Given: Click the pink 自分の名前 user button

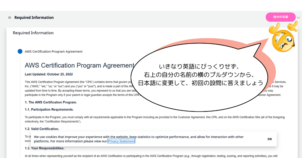Looking at the screenshot, I should tap(281, 17).
